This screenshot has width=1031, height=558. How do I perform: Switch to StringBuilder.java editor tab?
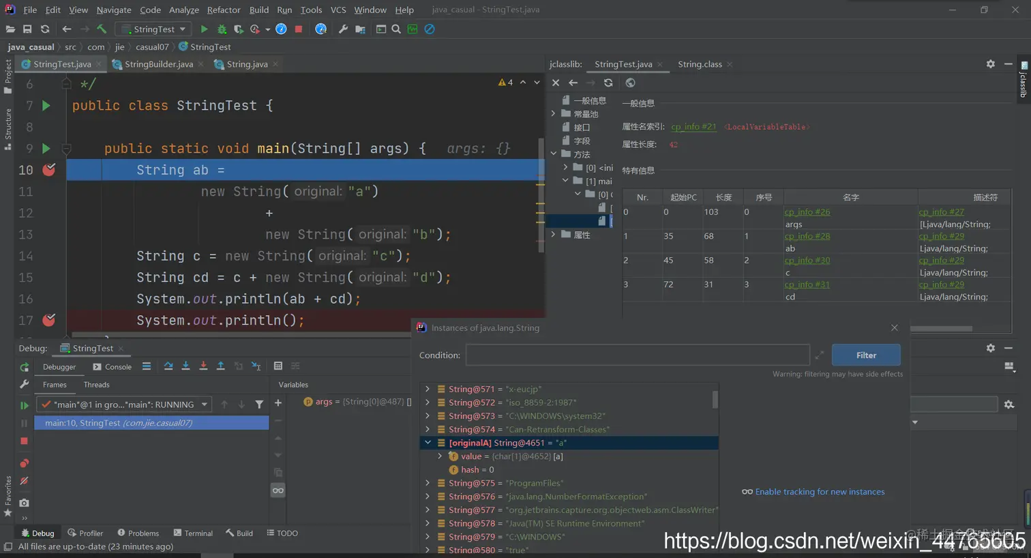click(x=158, y=64)
